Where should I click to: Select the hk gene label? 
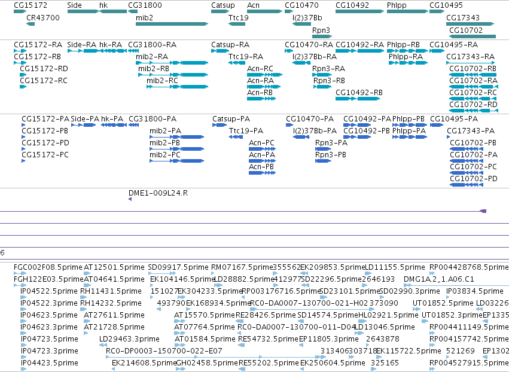[103, 5]
